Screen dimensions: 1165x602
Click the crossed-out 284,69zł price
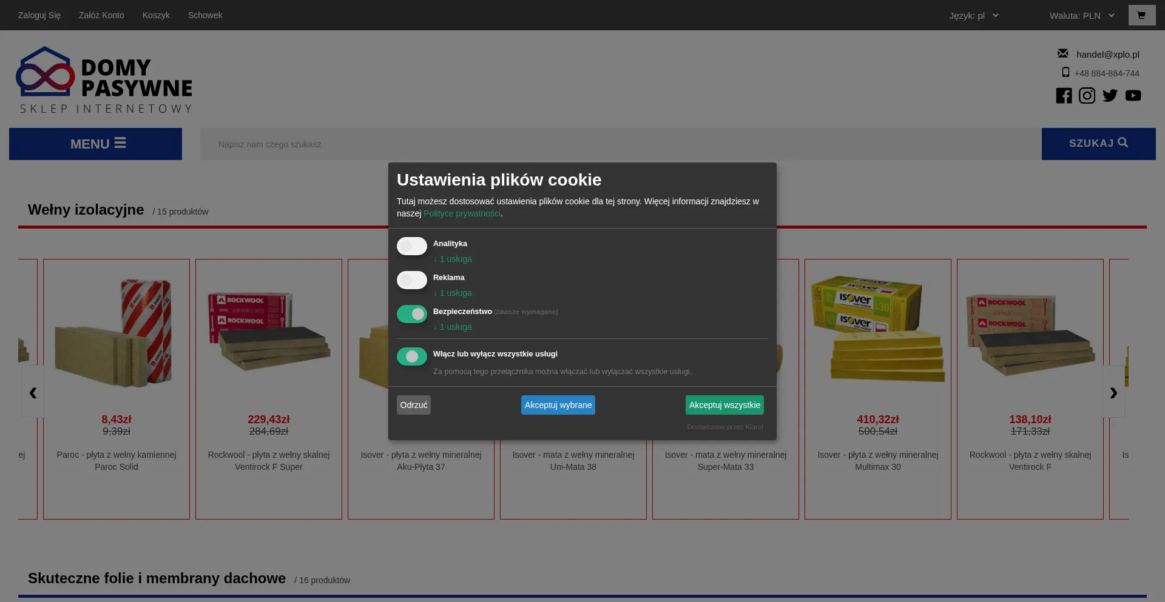pos(269,432)
